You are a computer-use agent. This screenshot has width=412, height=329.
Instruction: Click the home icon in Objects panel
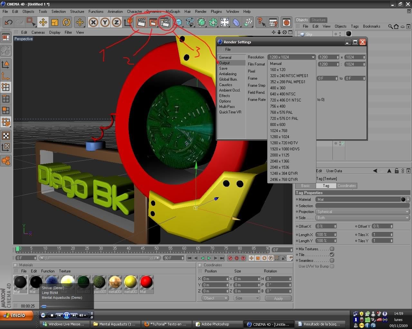tap(396, 26)
